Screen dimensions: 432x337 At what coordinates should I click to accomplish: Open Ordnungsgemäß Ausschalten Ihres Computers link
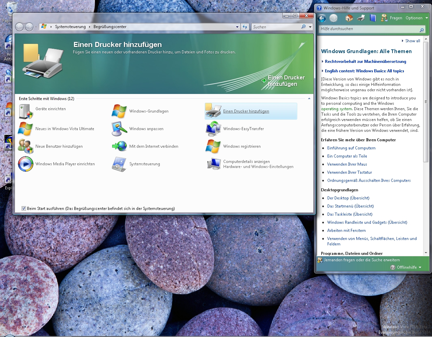[369, 180]
